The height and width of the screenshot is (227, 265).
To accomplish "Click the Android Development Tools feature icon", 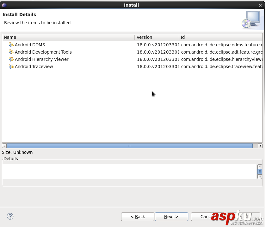I will [x=11, y=52].
